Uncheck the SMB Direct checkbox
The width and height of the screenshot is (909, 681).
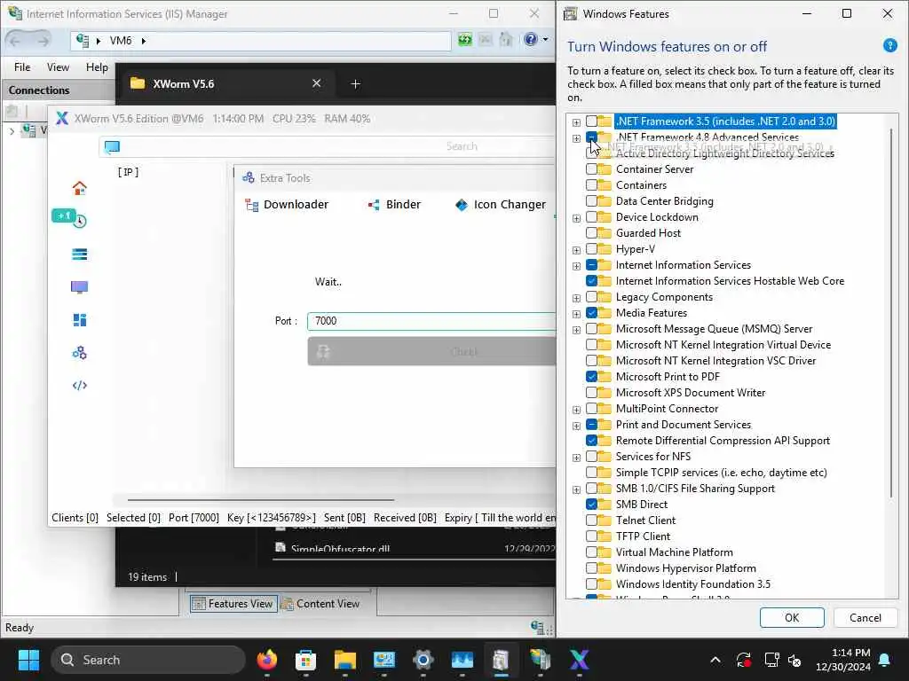click(x=591, y=505)
